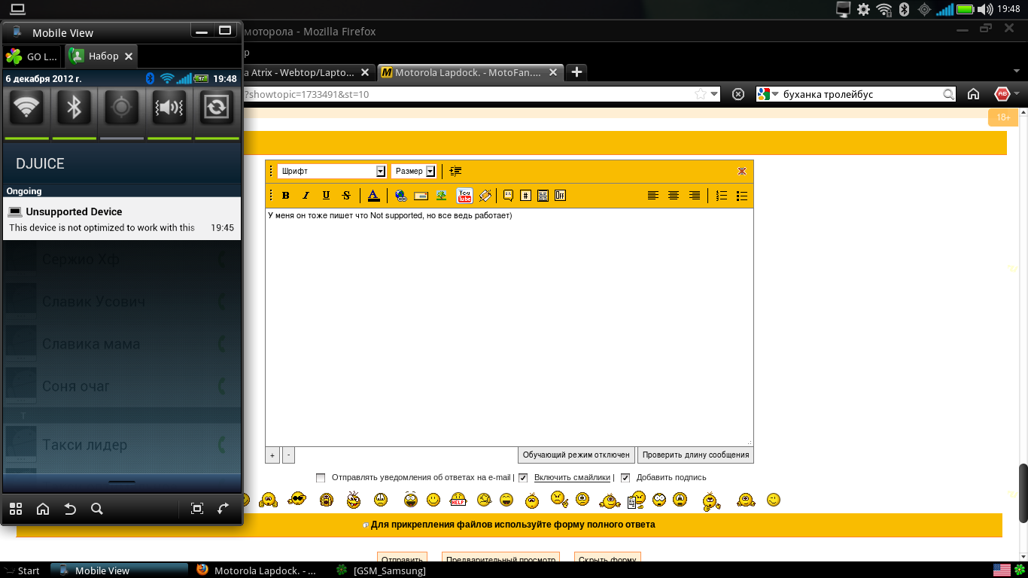Insert an image with the picture icon
Viewport: 1028px width, 578px height.
pos(442,196)
